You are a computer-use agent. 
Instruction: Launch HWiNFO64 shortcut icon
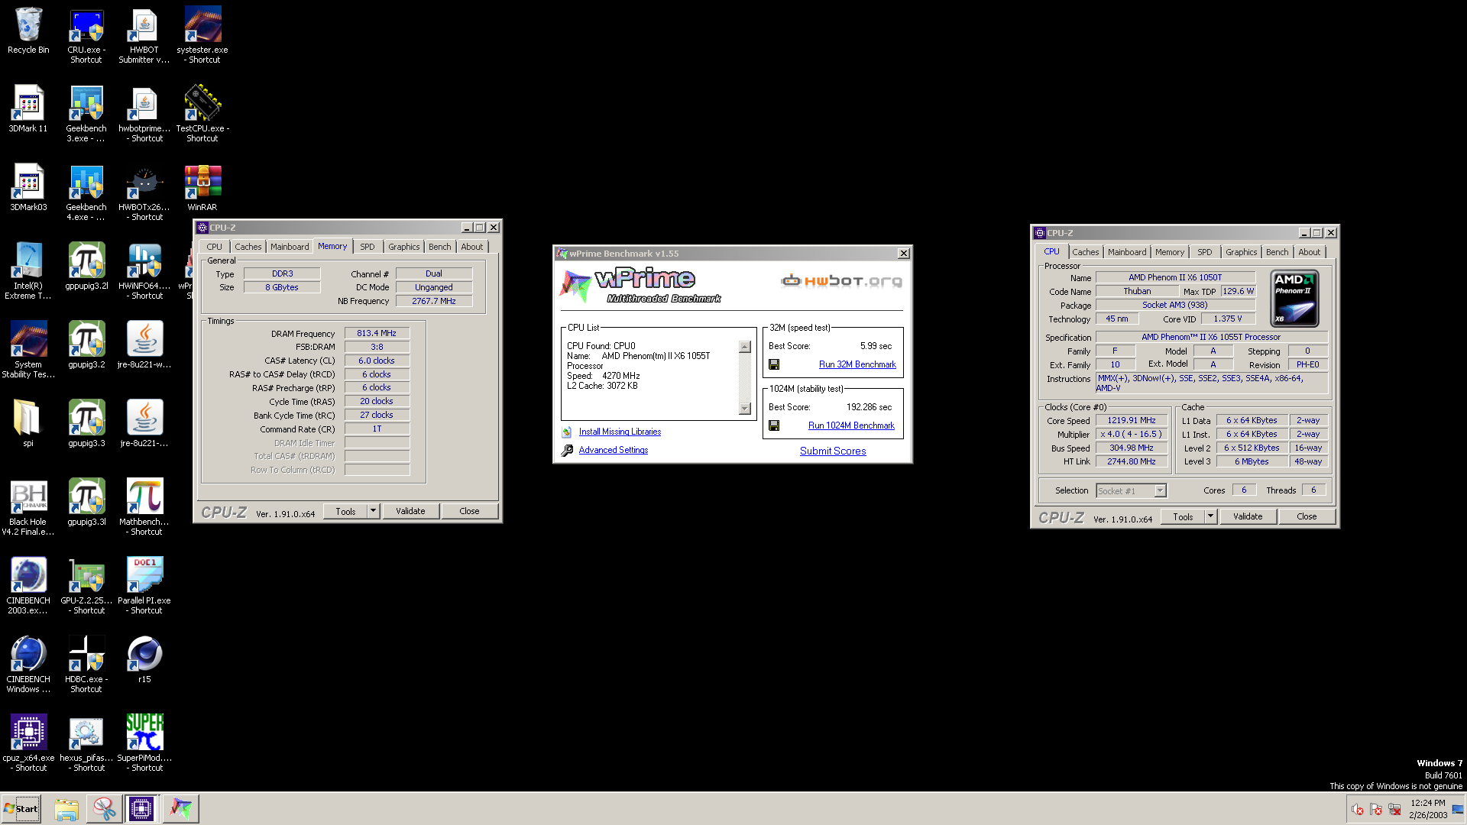144,271
